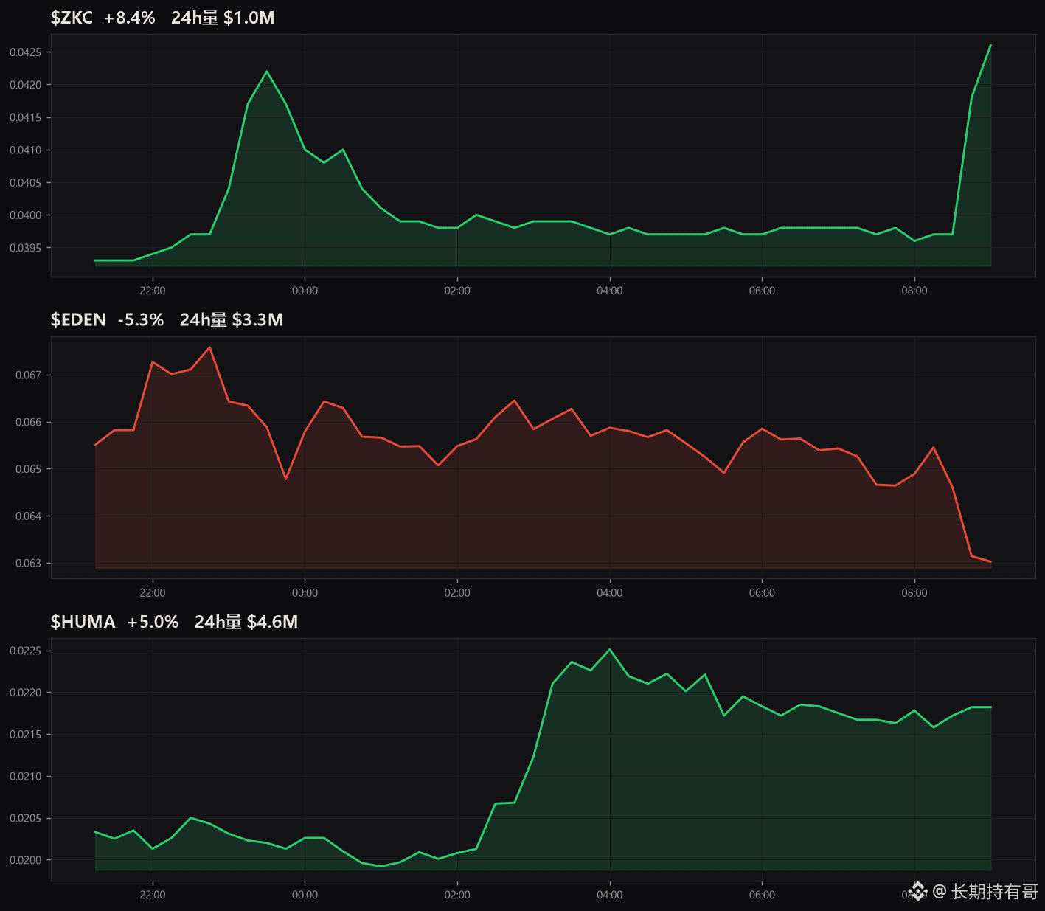Click the 0.066 y-axis label on EDEN chart
Image resolution: width=1045 pixels, height=911 pixels.
pyautogui.click(x=29, y=422)
